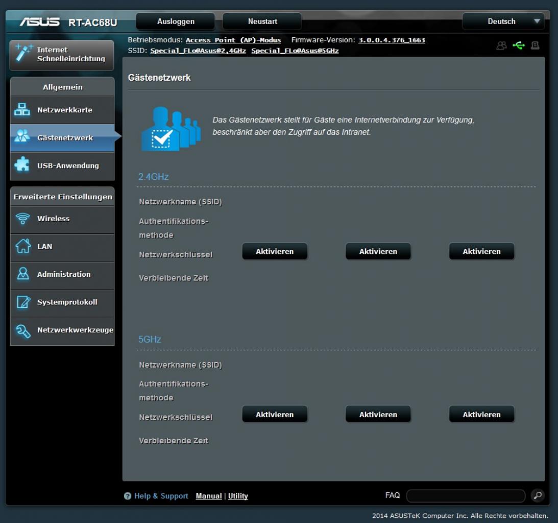Click the Neustart button

pyautogui.click(x=262, y=21)
